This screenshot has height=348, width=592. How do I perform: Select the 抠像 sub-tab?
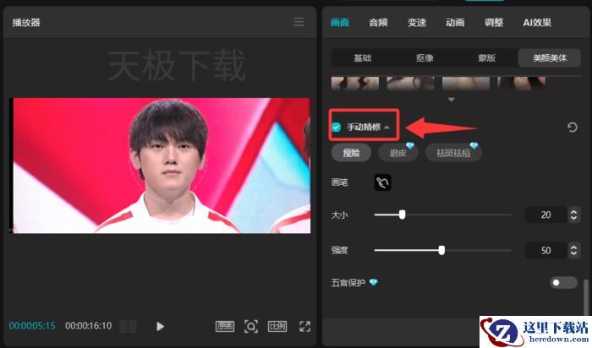tap(425, 58)
